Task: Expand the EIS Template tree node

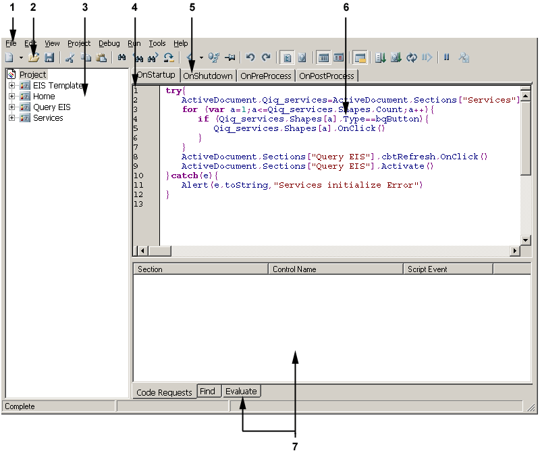Action: (12, 85)
